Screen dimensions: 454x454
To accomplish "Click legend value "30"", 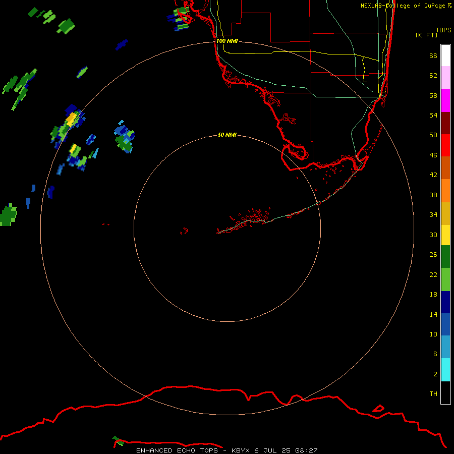I will click(433, 235).
